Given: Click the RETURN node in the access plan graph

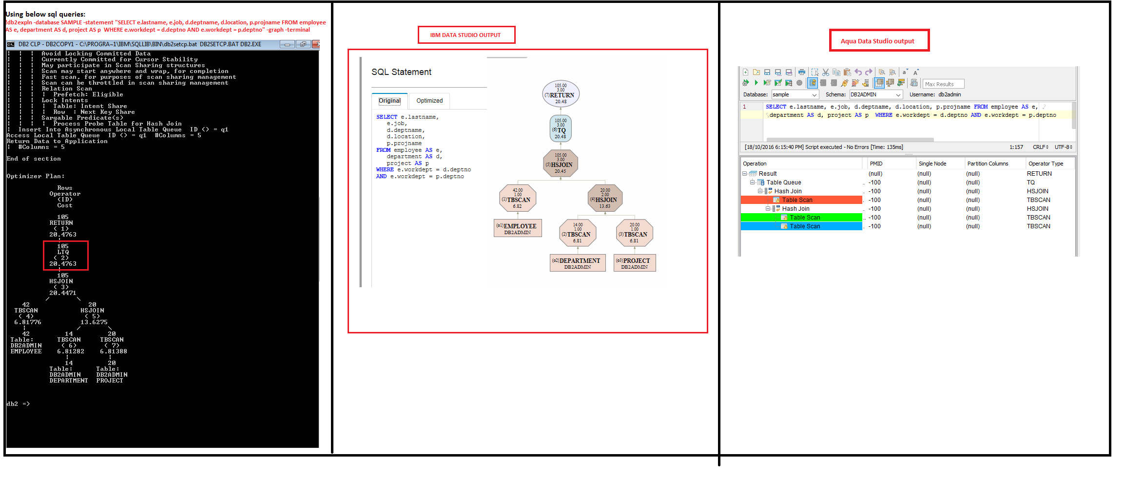Looking at the screenshot, I should 561,94.
